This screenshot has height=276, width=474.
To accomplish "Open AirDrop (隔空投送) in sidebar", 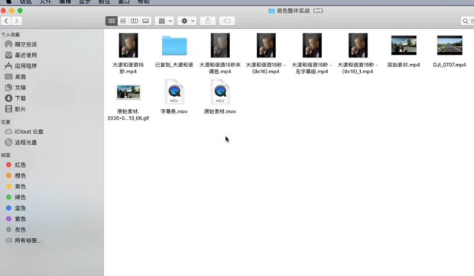I will point(21,44).
